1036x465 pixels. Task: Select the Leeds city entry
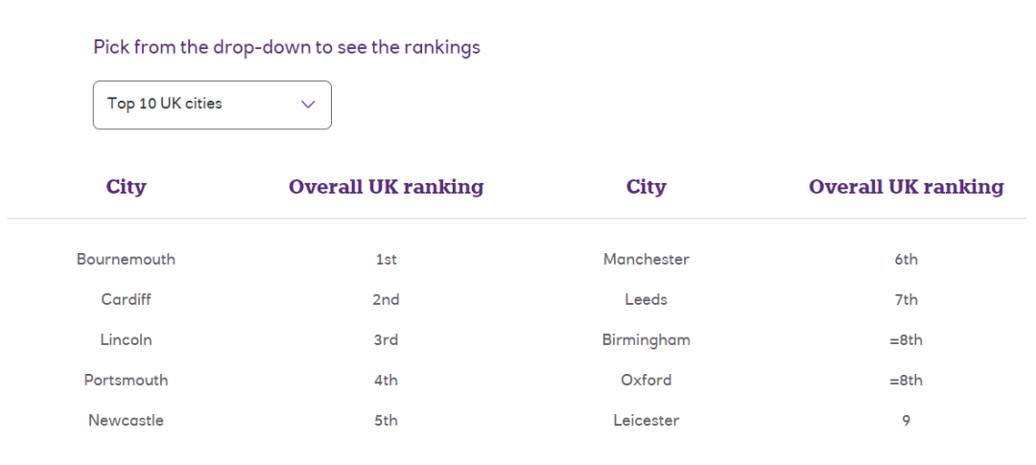tap(647, 299)
